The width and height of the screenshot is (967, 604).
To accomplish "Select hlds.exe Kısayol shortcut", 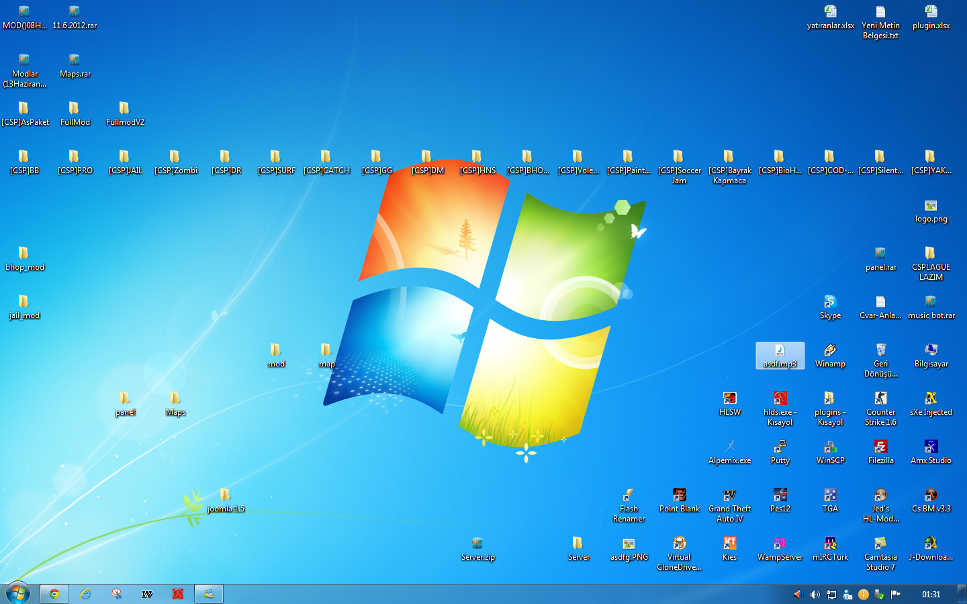I will (x=780, y=408).
